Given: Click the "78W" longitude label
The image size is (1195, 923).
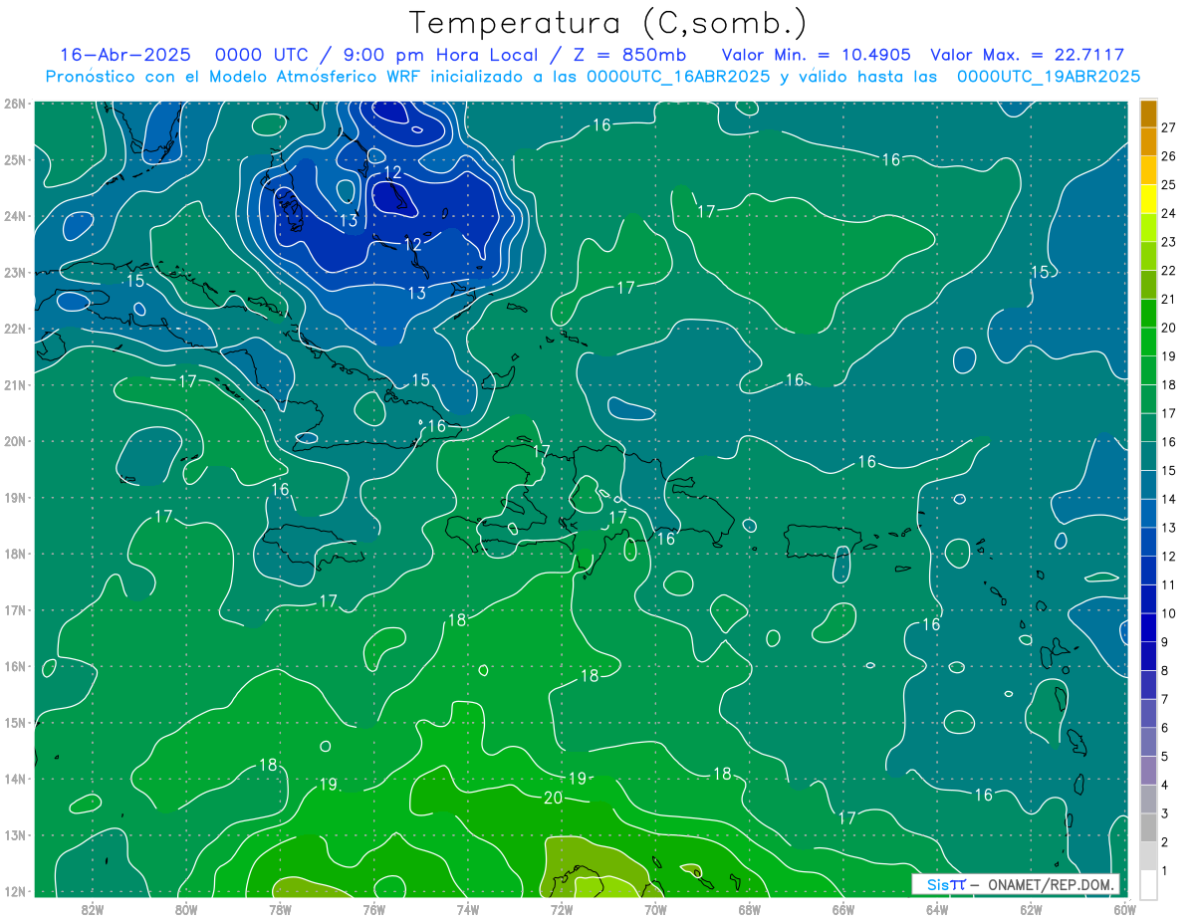Looking at the screenshot, I should [280, 908].
